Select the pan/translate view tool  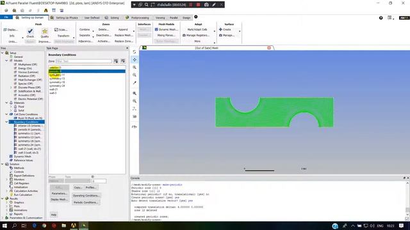[x=135, y=59]
